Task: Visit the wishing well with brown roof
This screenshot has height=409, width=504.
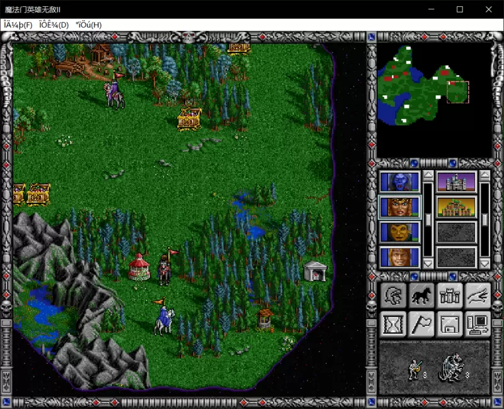Action: tap(265, 320)
